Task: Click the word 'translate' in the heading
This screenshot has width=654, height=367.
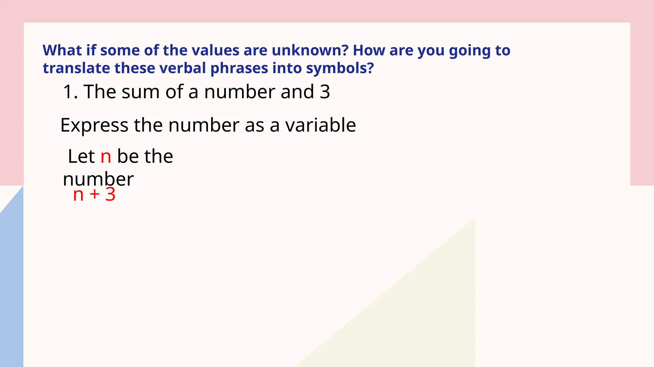Action: coord(76,68)
